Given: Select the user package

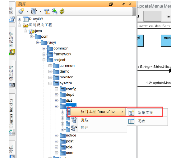Looking at the screenshot, I should (67, 153).
